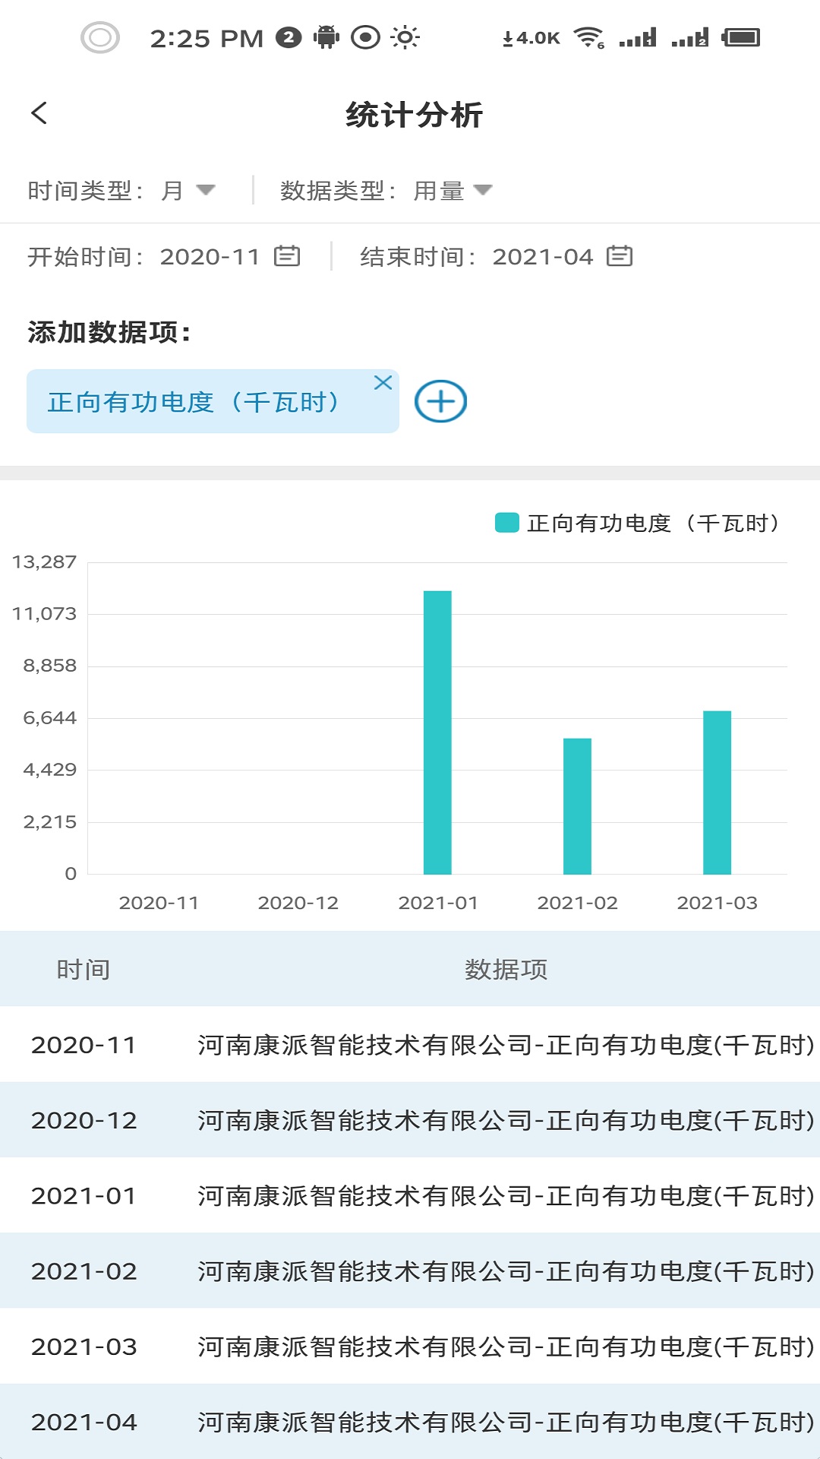Remove the 正向有功电度 data chip

click(383, 382)
